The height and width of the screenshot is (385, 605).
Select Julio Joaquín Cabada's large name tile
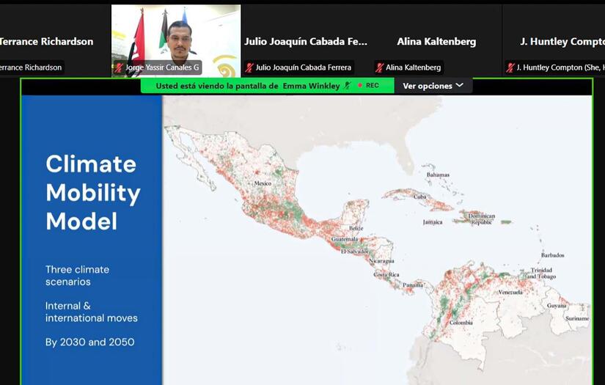coord(306,42)
